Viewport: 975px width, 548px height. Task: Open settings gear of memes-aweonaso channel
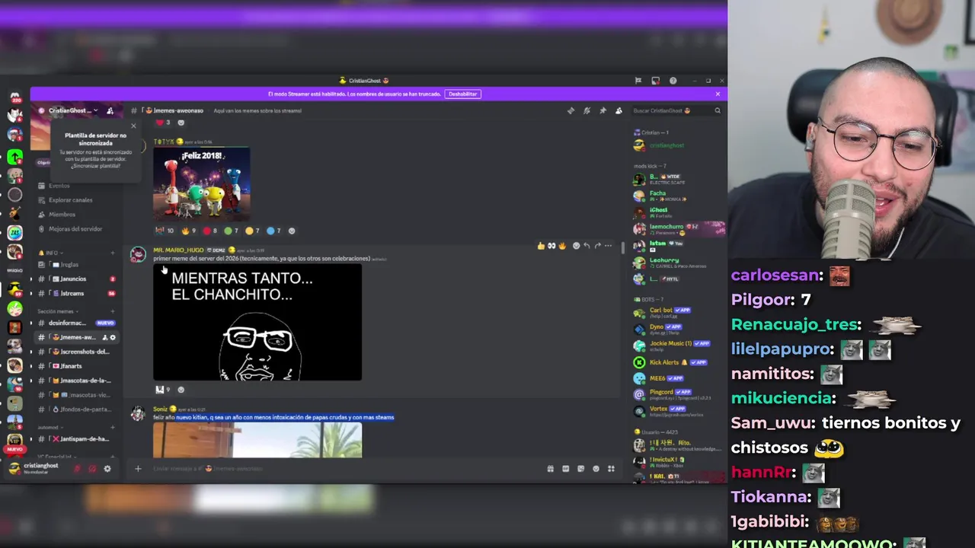pos(113,337)
